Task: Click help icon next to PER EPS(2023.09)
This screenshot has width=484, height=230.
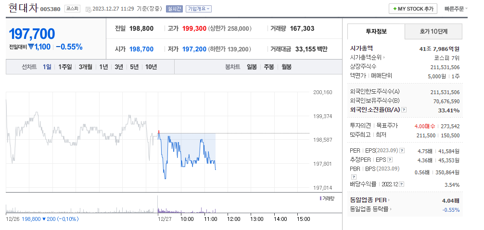Action: coord(402,151)
